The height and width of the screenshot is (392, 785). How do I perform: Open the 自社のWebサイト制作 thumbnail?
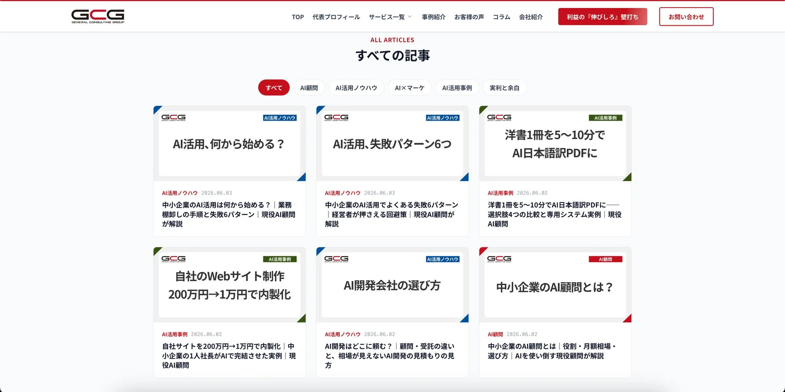tap(229, 285)
